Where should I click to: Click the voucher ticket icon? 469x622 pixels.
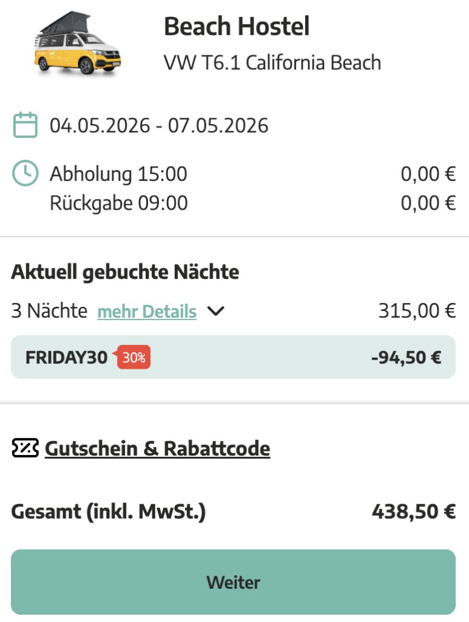pyautogui.click(x=24, y=448)
